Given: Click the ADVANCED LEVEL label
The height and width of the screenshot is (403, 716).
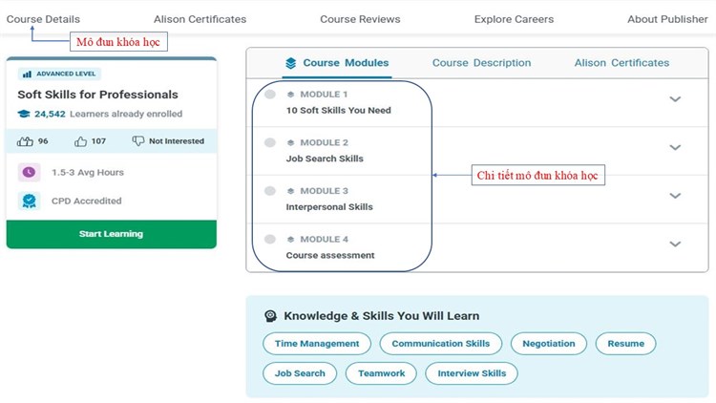Looking at the screenshot, I should (66, 74).
